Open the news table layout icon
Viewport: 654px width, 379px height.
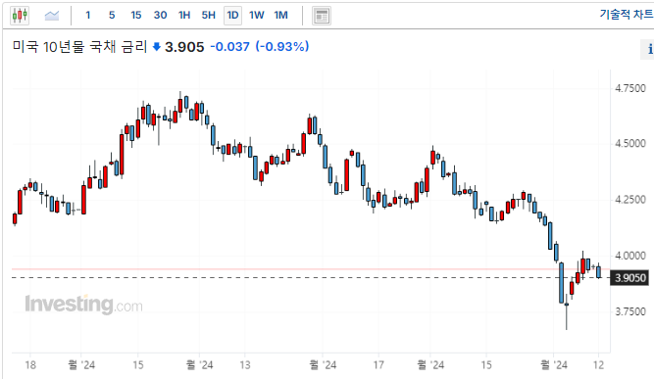(322, 16)
